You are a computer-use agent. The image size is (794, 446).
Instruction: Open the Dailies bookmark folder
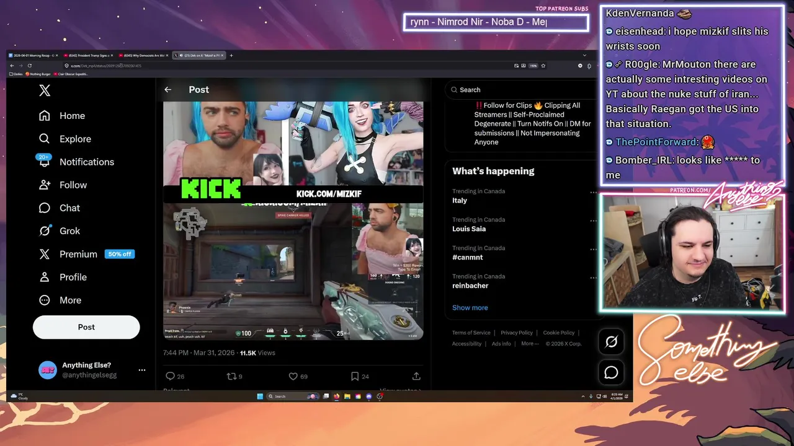pos(17,74)
